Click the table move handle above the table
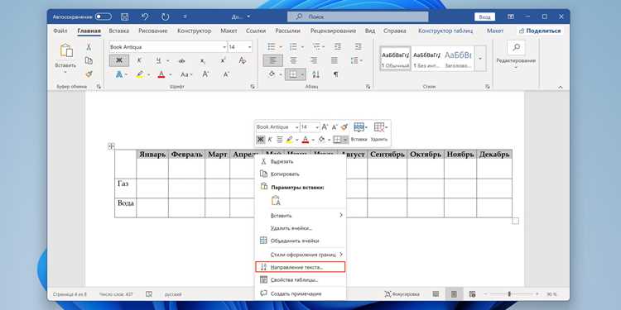 [x=111, y=146]
